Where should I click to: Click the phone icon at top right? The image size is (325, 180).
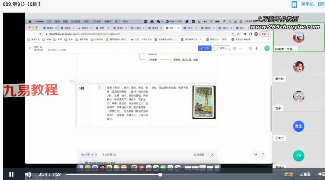tap(294, 4)
